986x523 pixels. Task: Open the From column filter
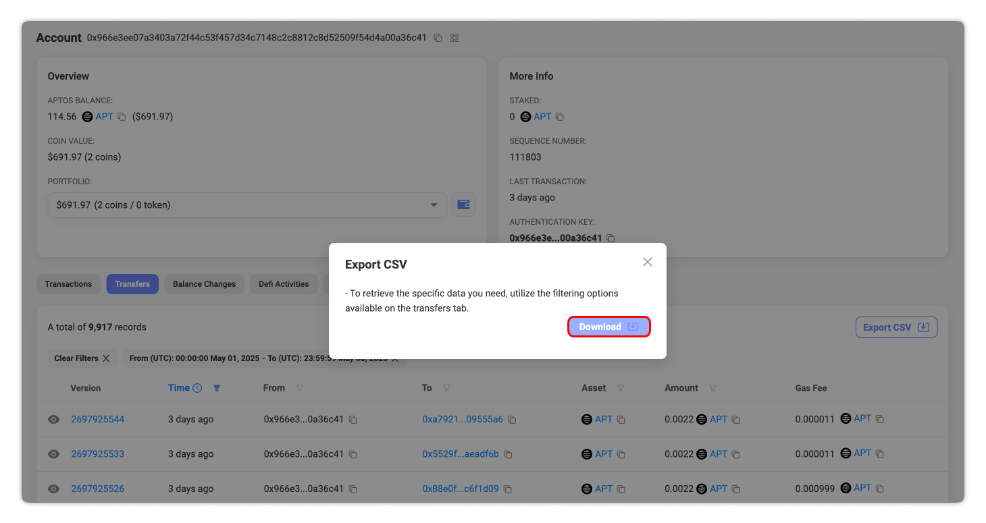tap(300, 388)
